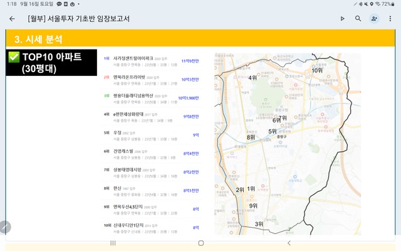The height and width of the screenshot is (251, 401).
Task: Tap the 10위 apartment row in the list
Action: tap(151, 228)
